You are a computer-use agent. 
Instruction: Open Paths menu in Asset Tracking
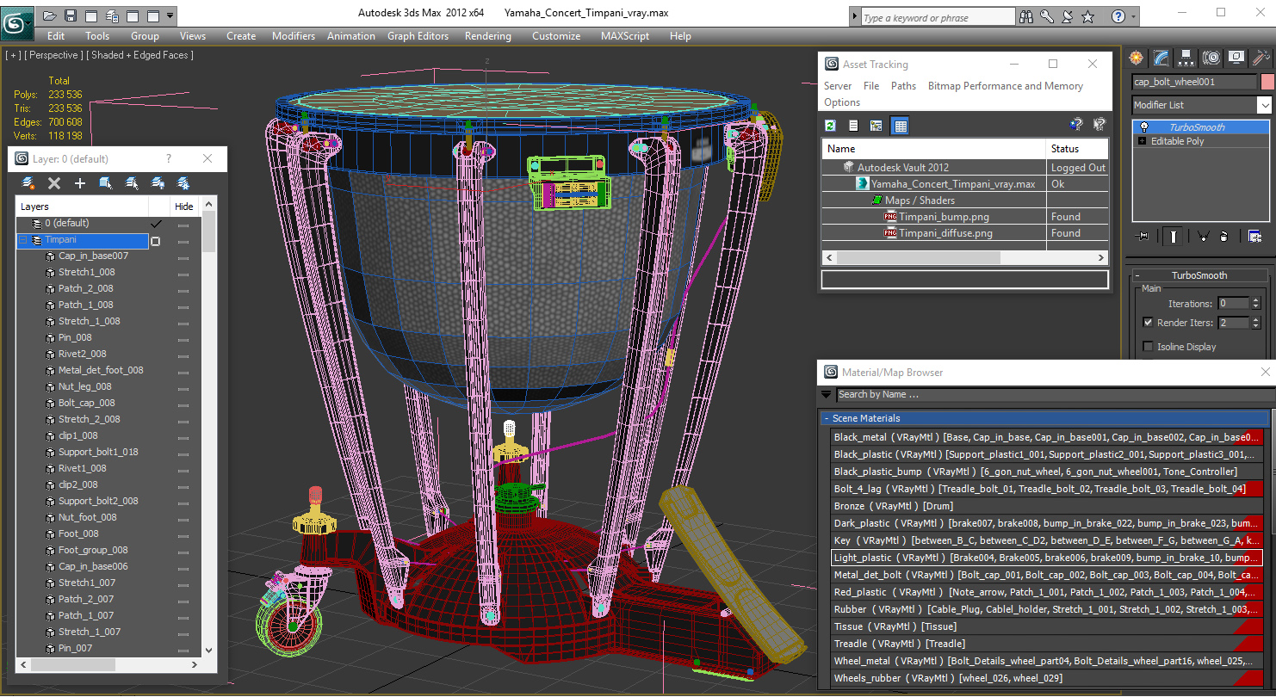[x=903, y=86]
